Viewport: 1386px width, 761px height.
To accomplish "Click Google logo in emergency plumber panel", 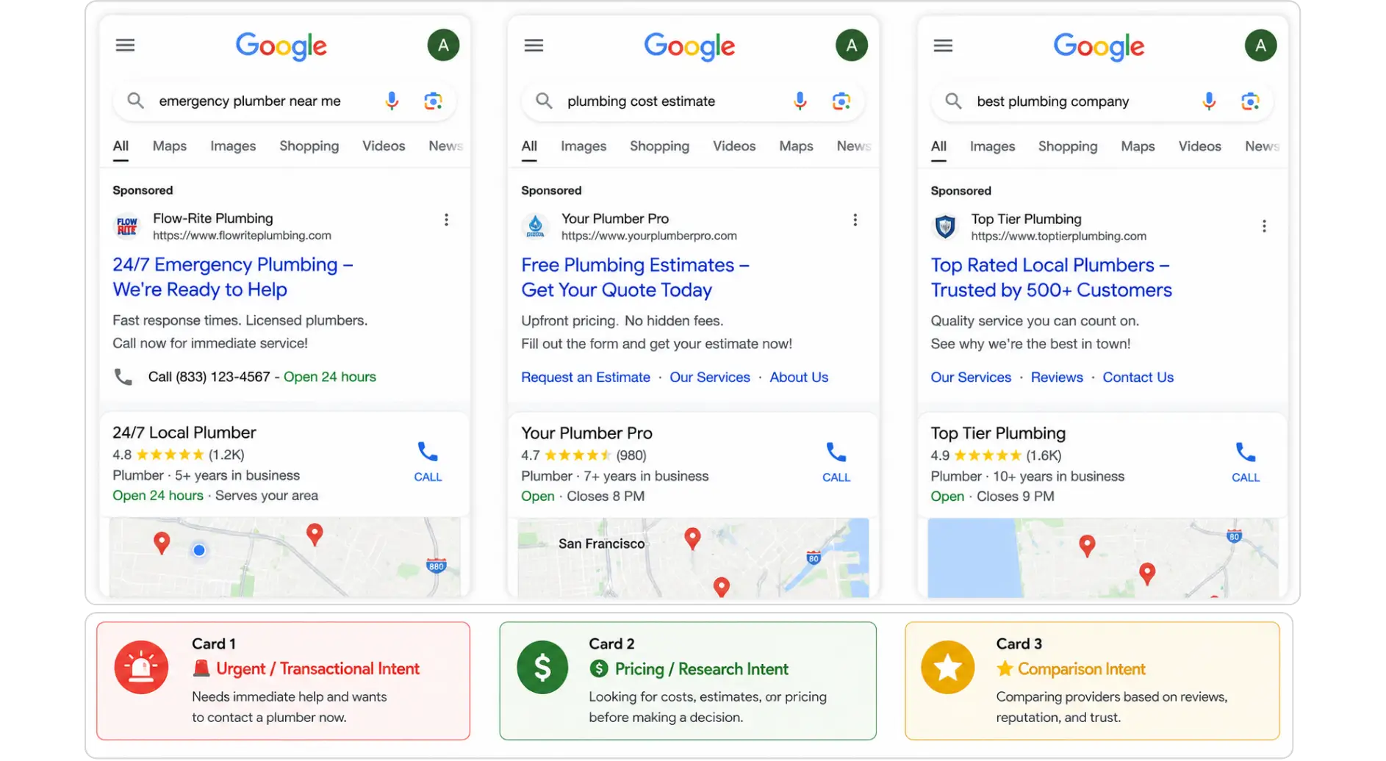I will pos(281,46).
